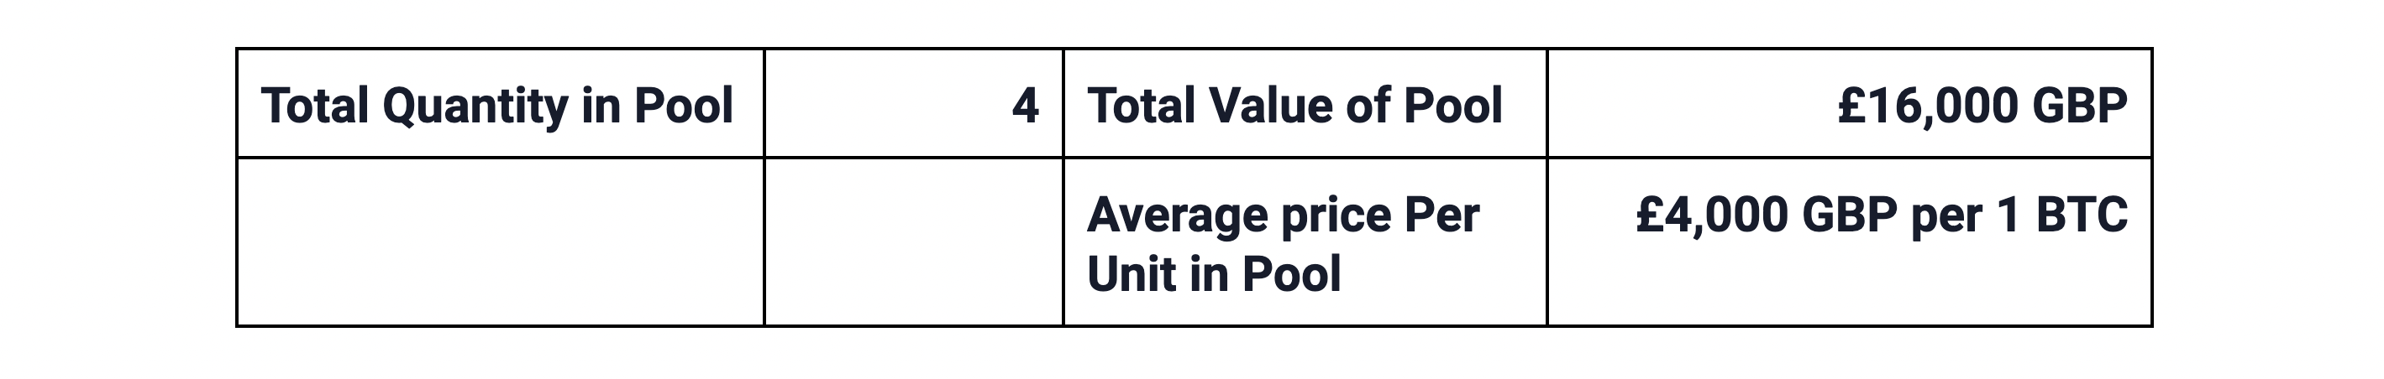
Task: Click the "Total Quantity in Pool" cell
Action: (x=498, y=105)
